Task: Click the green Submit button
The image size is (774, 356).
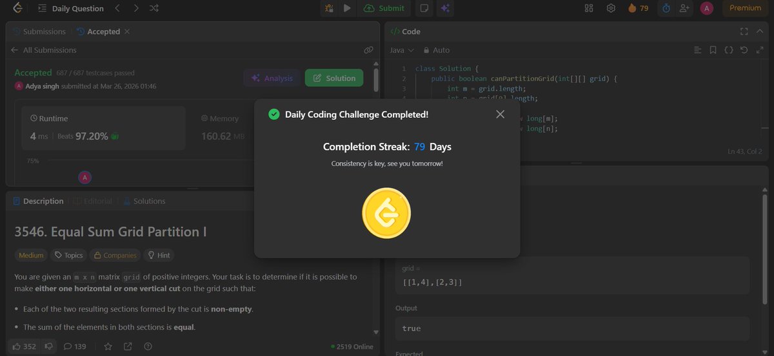Action: click(x=384, y=8)
